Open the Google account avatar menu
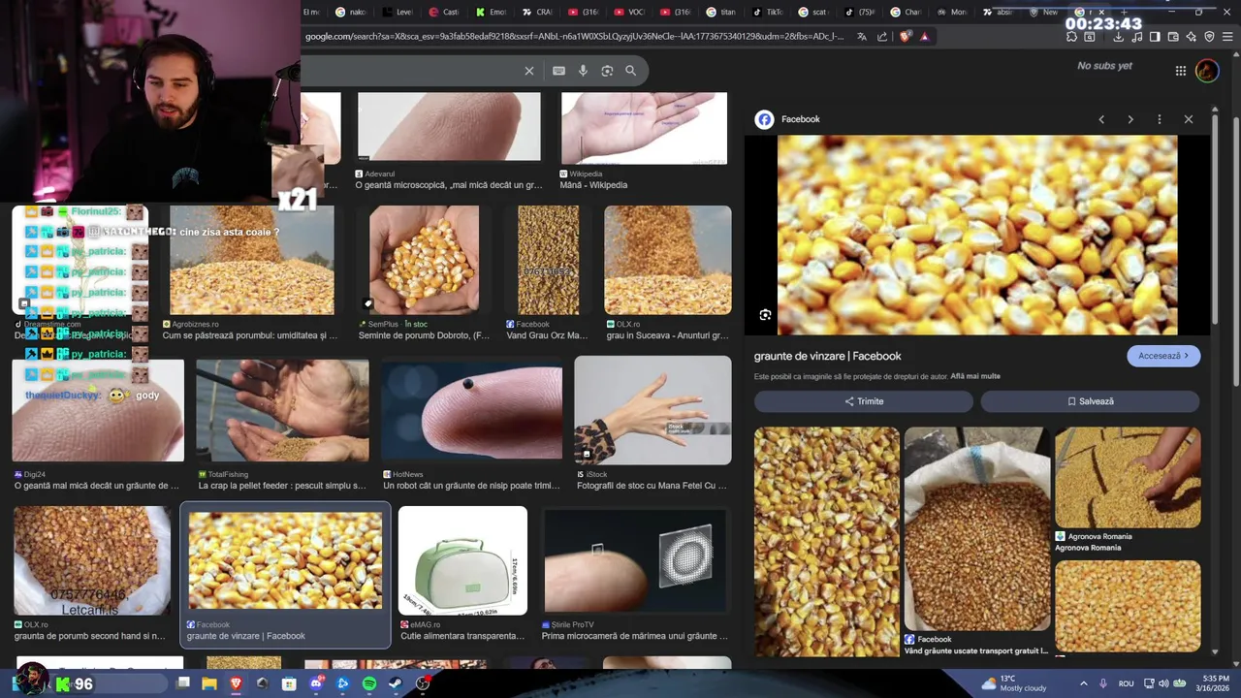The image size is (1241, 698). coord(1207,71)
